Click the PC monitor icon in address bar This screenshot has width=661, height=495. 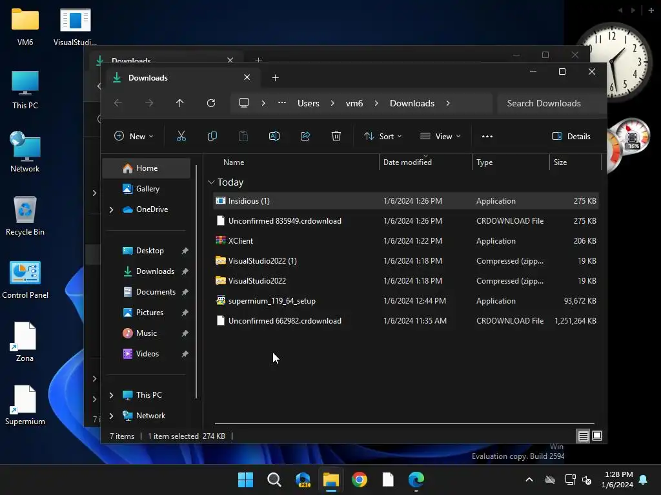[x=243, y=103]
